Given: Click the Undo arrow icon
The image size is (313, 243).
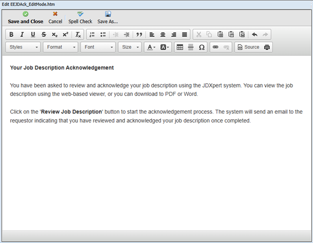Looking at the screenshot, I should (255, 34).
